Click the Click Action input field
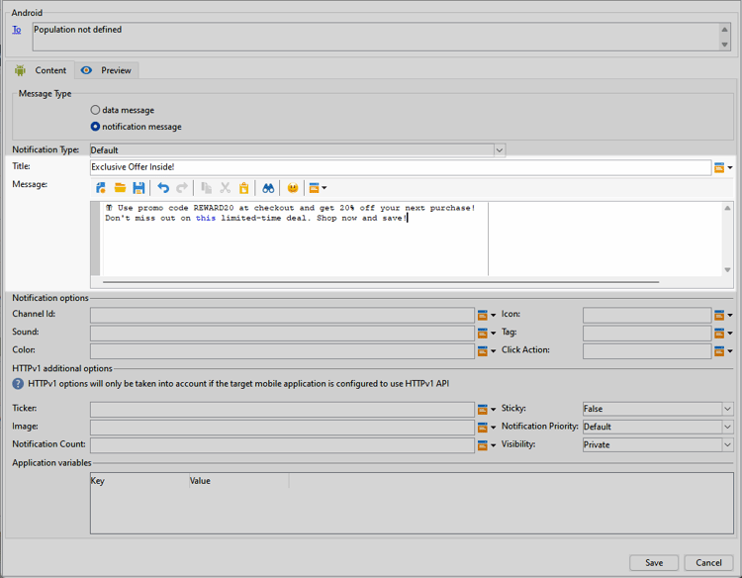The width and height of the screenshot is (742, 578). tap(647, 350)
